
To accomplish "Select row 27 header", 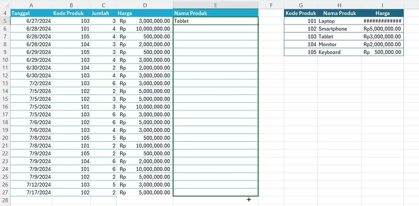I will 5,192.
